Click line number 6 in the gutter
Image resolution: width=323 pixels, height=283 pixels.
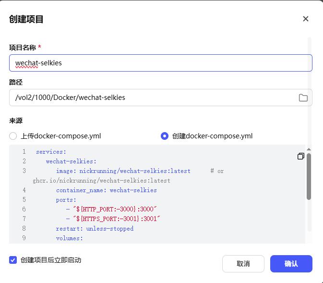[x=24, y=209]
